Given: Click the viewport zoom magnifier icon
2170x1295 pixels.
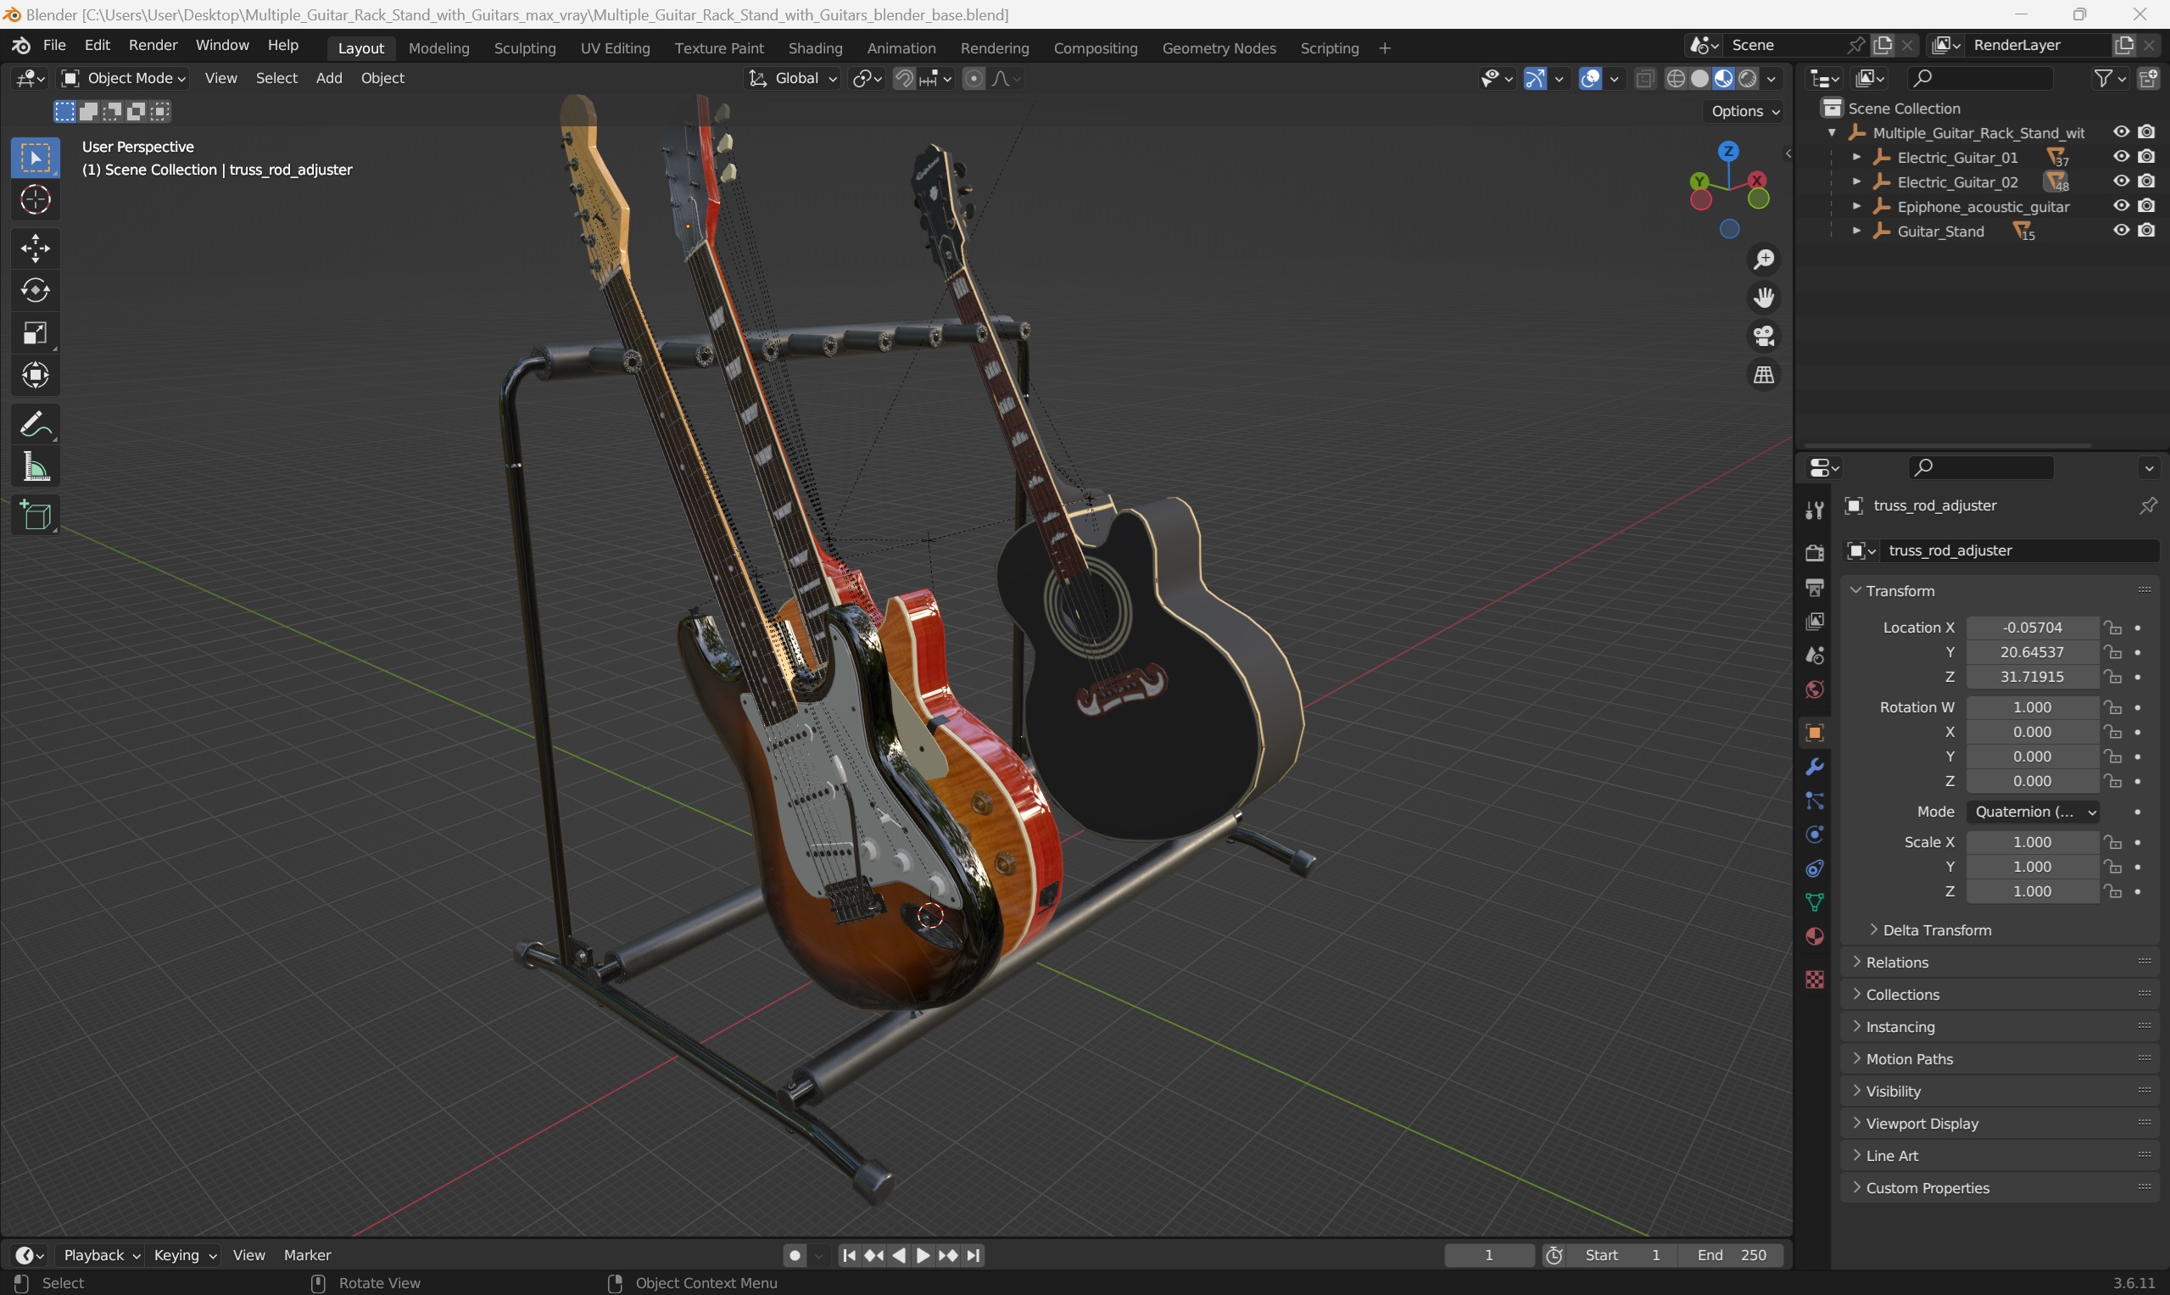Looking at the screenshot, I should click(1764, 260).
